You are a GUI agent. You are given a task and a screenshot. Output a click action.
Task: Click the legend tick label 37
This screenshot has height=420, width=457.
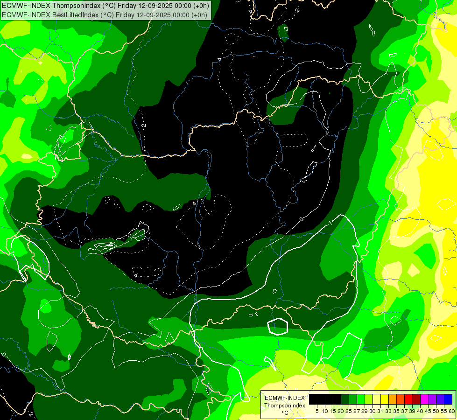(404, 411)
